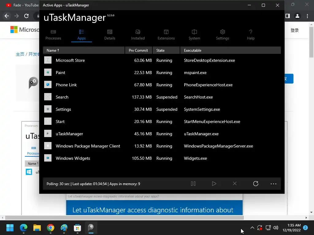314x235 pixels.
Task: Open Chrome's three-dot menu
Action: click(x=307, y=16)
